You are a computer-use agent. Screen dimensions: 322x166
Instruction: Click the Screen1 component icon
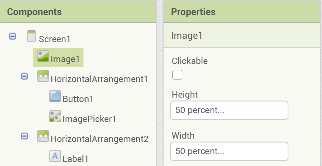tap(32, 37)
